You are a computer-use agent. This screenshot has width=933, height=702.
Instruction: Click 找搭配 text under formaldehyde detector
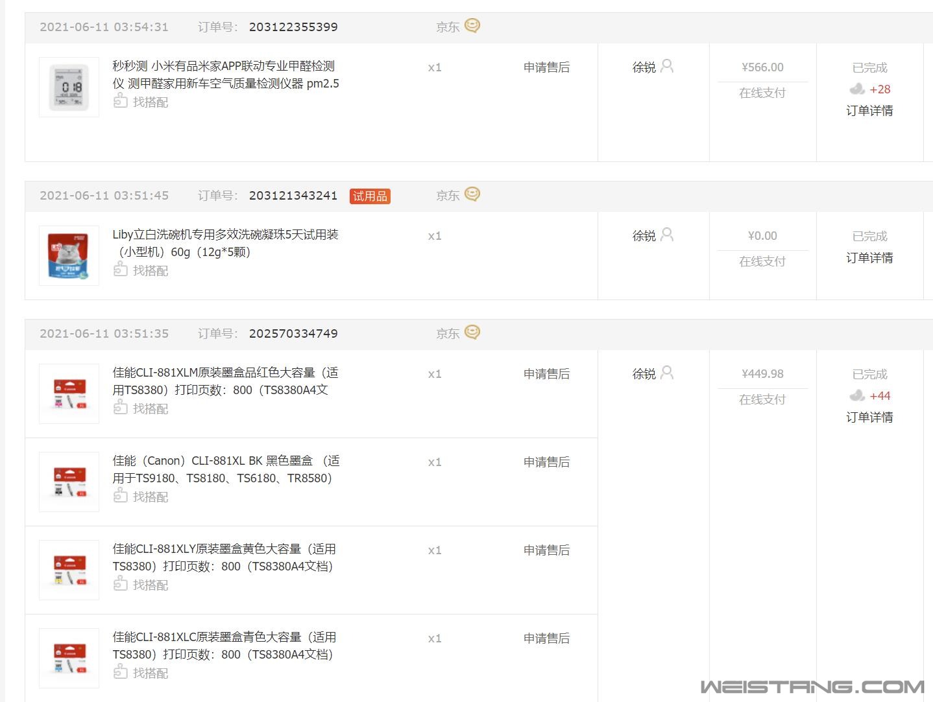[x=151, y=102]
